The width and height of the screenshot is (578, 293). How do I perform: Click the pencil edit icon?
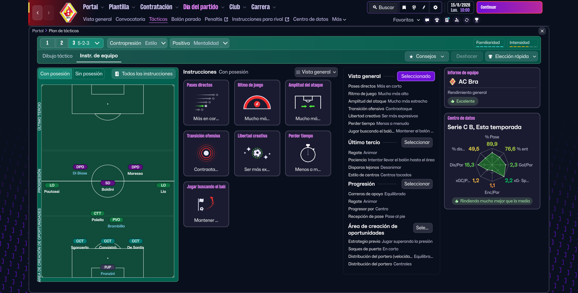(x=424, y=8)
